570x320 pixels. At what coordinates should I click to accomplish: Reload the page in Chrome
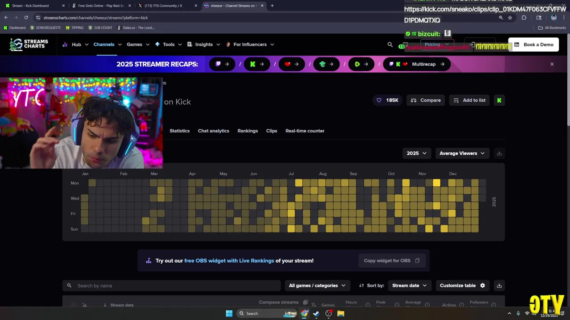(x=26, y=17)
